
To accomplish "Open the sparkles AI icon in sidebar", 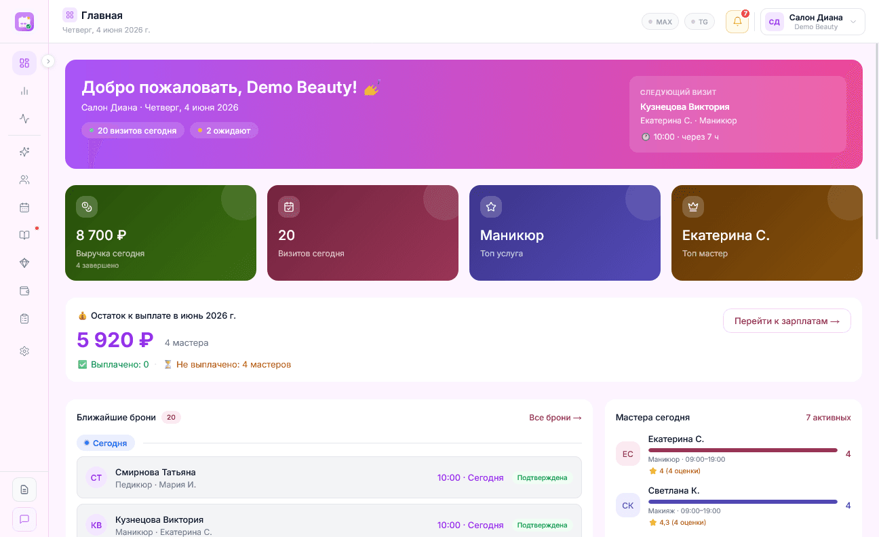I will pyautogui.click(x=24, y=152).
